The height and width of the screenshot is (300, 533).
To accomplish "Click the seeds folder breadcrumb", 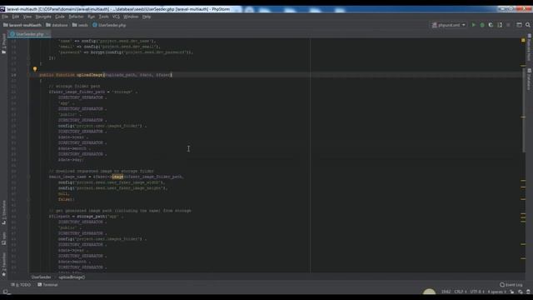I will (x=80, y=25).
